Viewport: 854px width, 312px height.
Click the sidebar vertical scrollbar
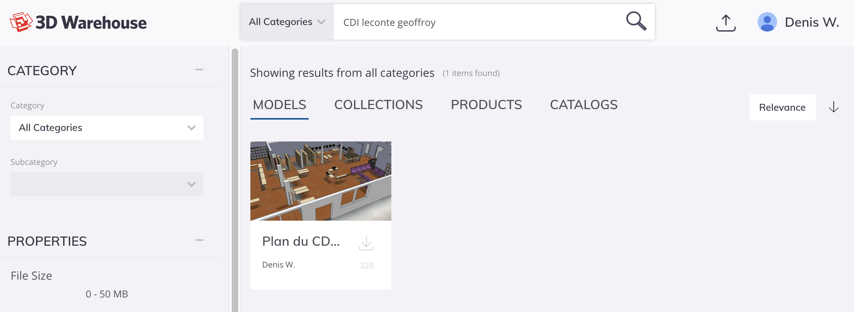(x=235, y=180)
